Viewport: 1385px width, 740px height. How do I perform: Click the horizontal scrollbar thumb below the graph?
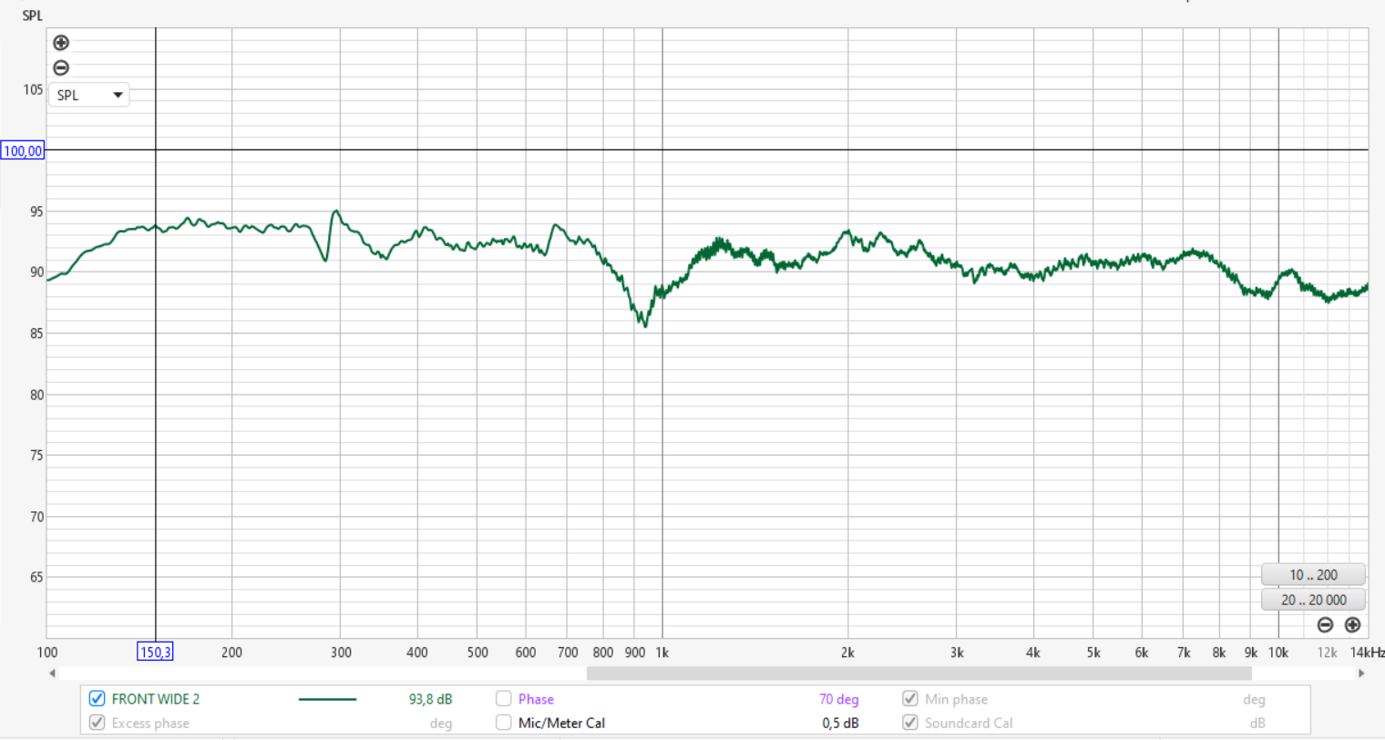pos(918,673)
